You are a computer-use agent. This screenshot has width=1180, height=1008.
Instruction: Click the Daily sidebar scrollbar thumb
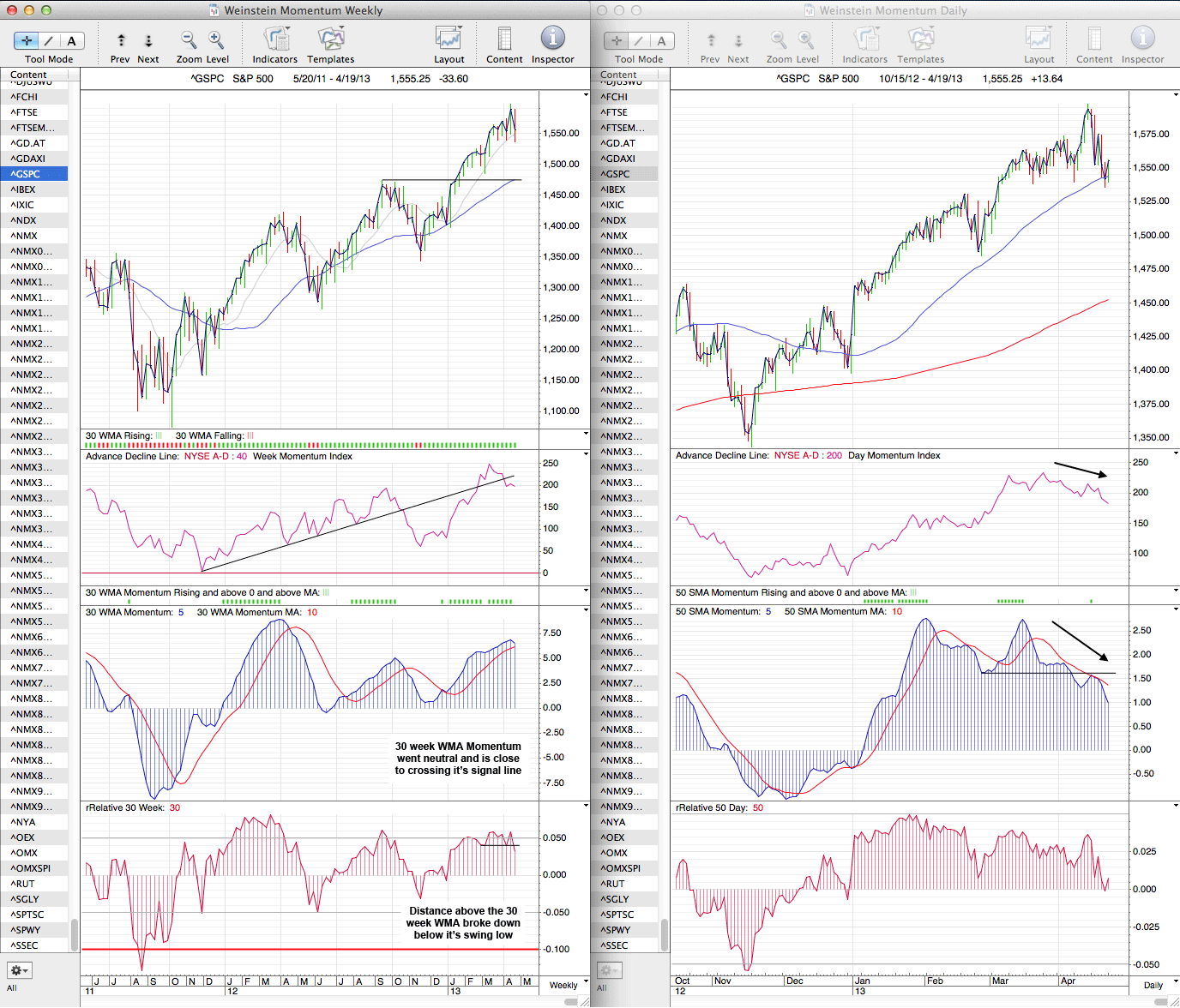coord(665,935)
